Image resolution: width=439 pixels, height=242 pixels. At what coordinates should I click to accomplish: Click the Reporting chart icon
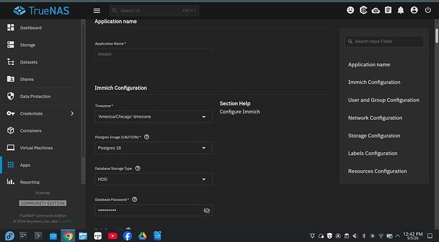tap(11, 181)
